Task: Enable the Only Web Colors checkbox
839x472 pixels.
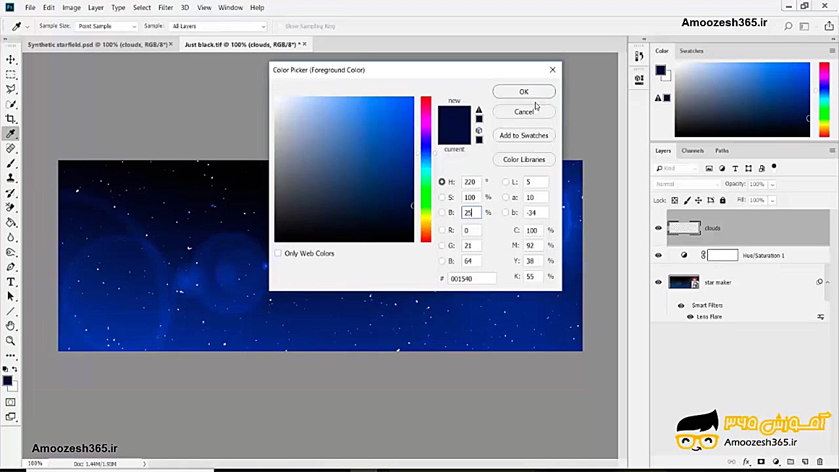Action: pos(278,253)
